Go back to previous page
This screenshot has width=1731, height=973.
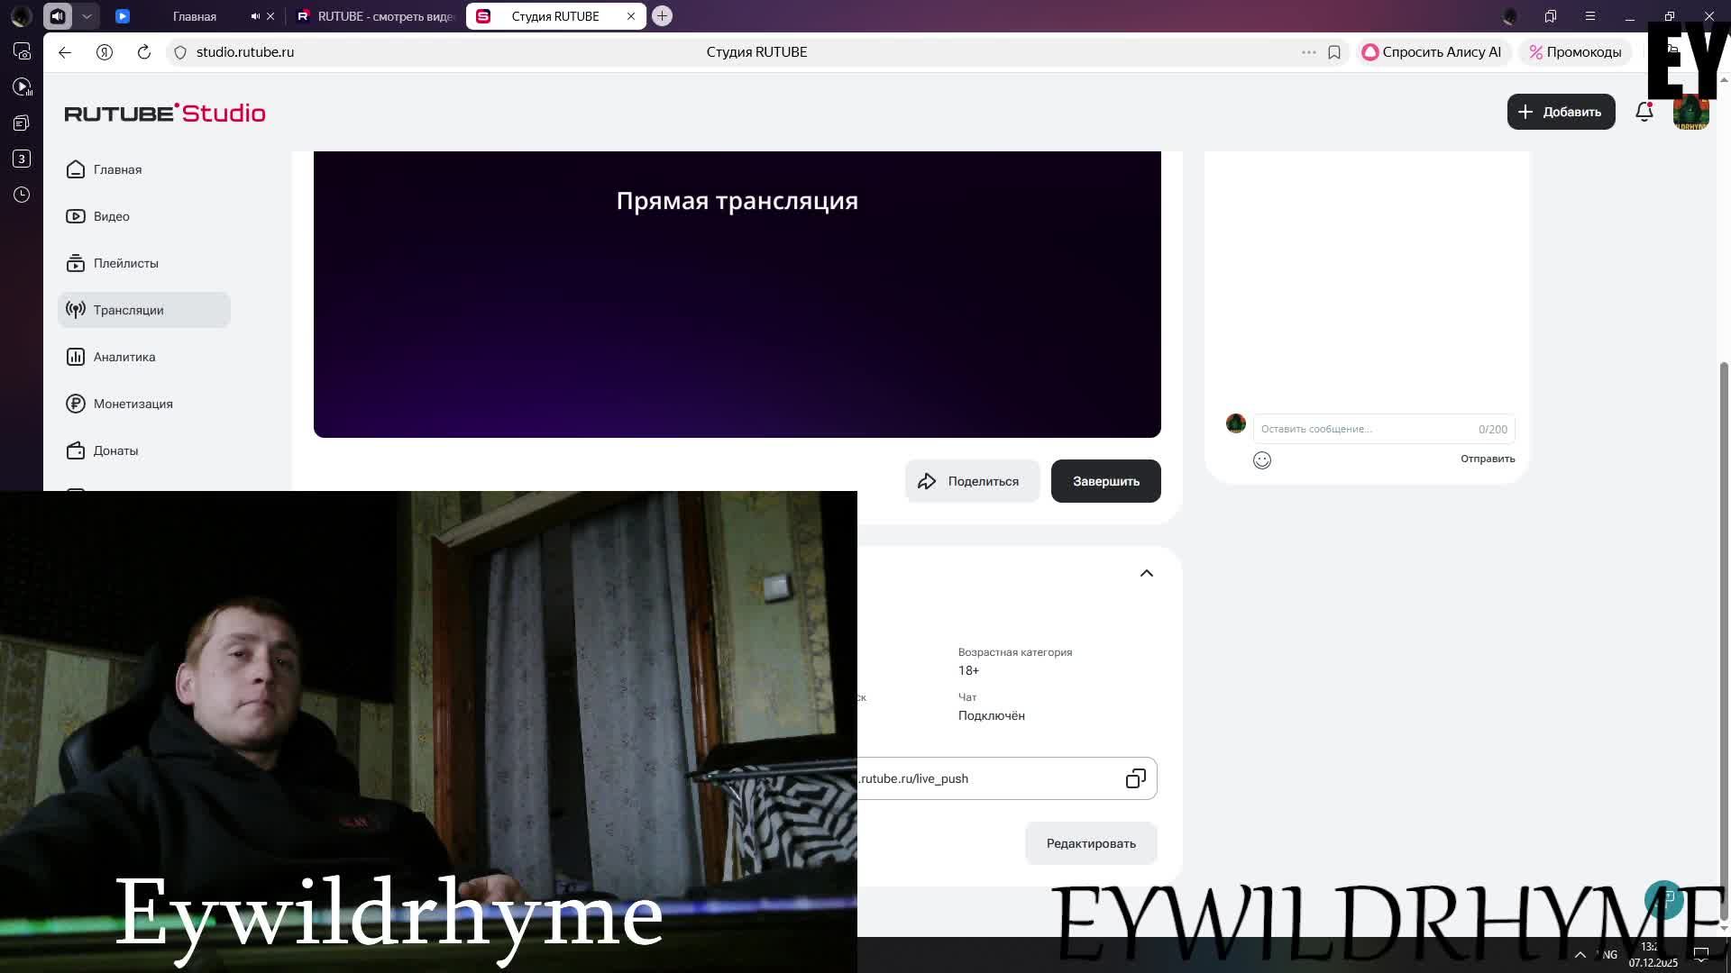point(65,52)
